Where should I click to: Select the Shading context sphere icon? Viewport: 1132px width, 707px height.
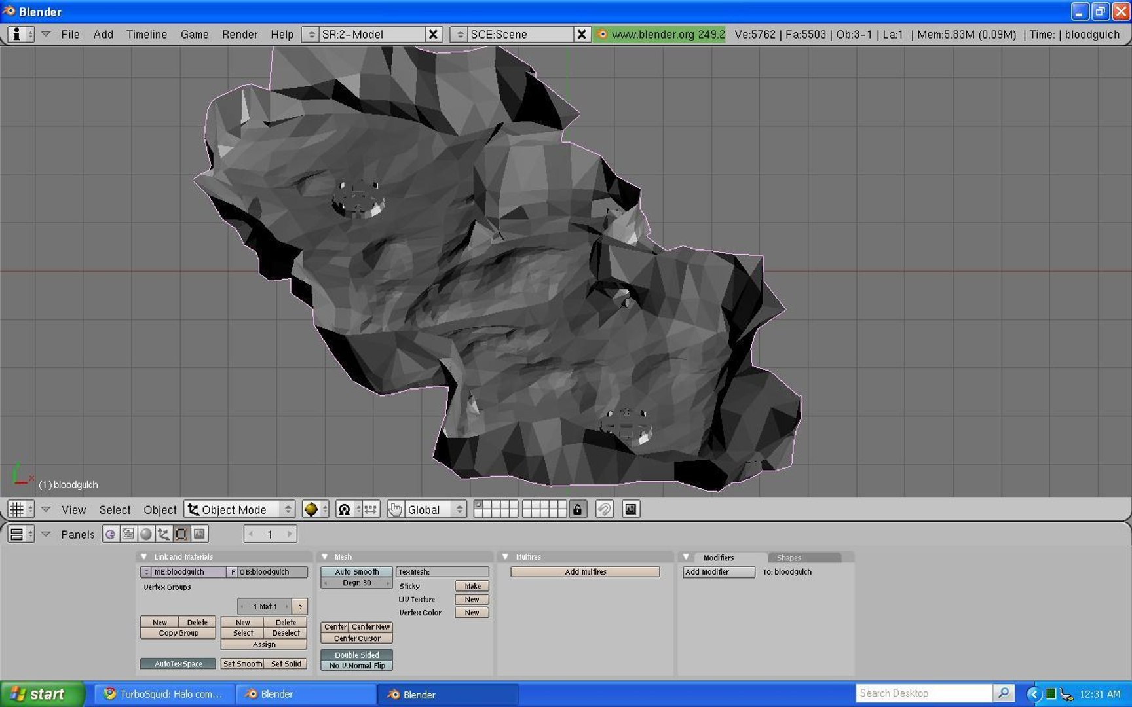(146, 534)
